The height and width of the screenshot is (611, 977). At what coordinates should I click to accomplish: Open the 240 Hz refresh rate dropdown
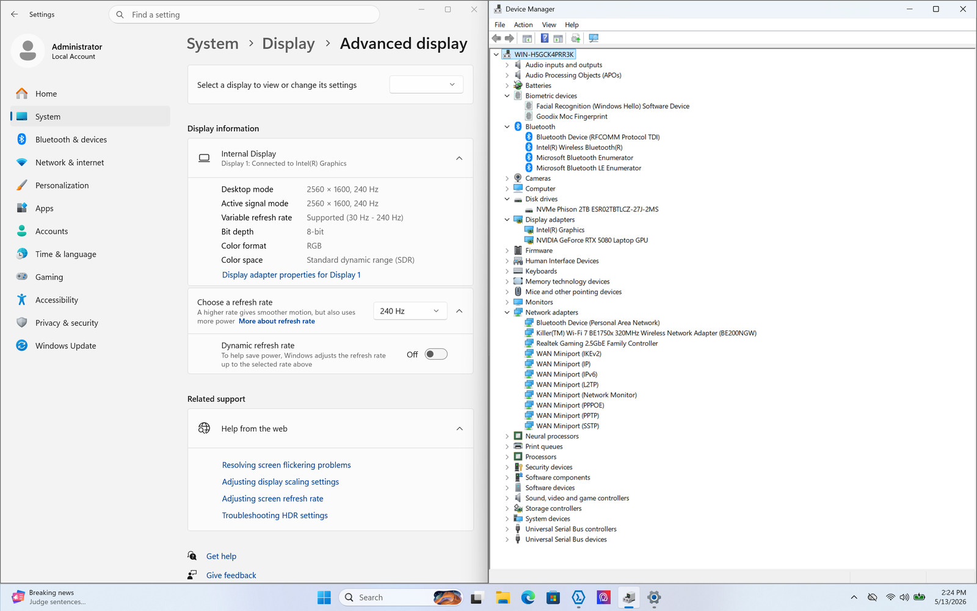click(410, 311)
